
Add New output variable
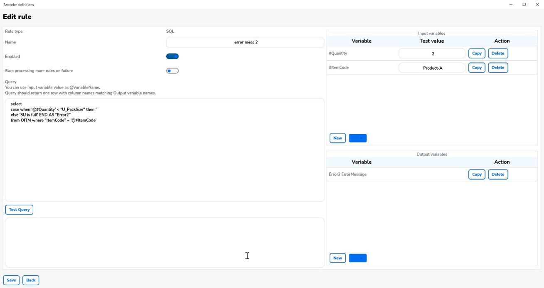point(337,258)
